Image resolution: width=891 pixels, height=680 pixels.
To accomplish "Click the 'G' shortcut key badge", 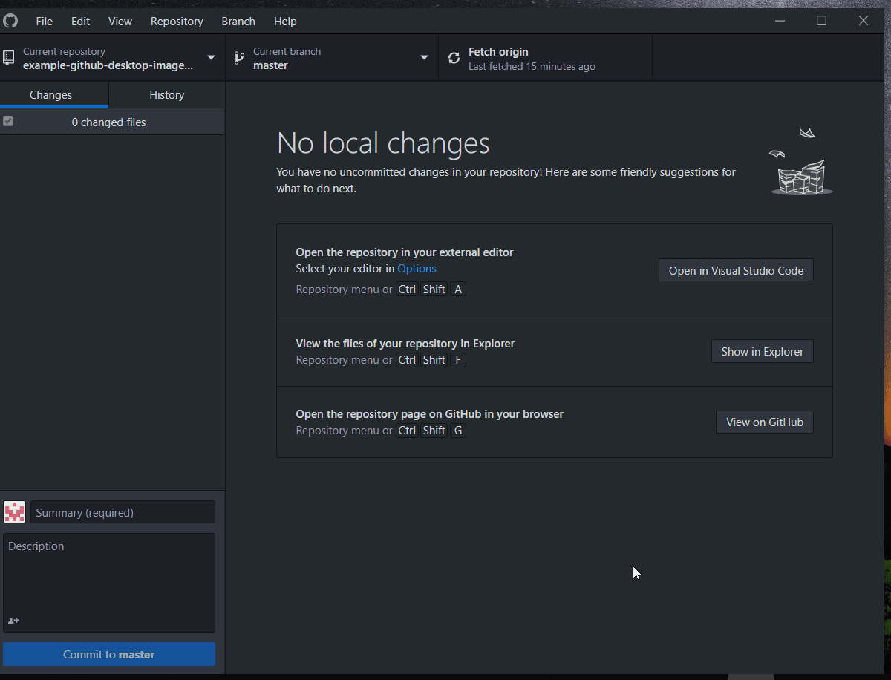I will pyautogui.click(x=458, y=431).
